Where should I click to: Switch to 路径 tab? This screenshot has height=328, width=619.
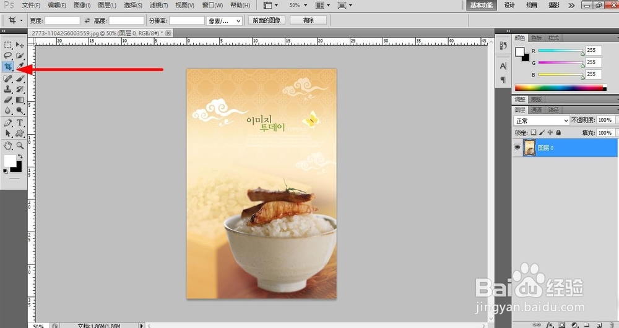[x=553, y=110]
